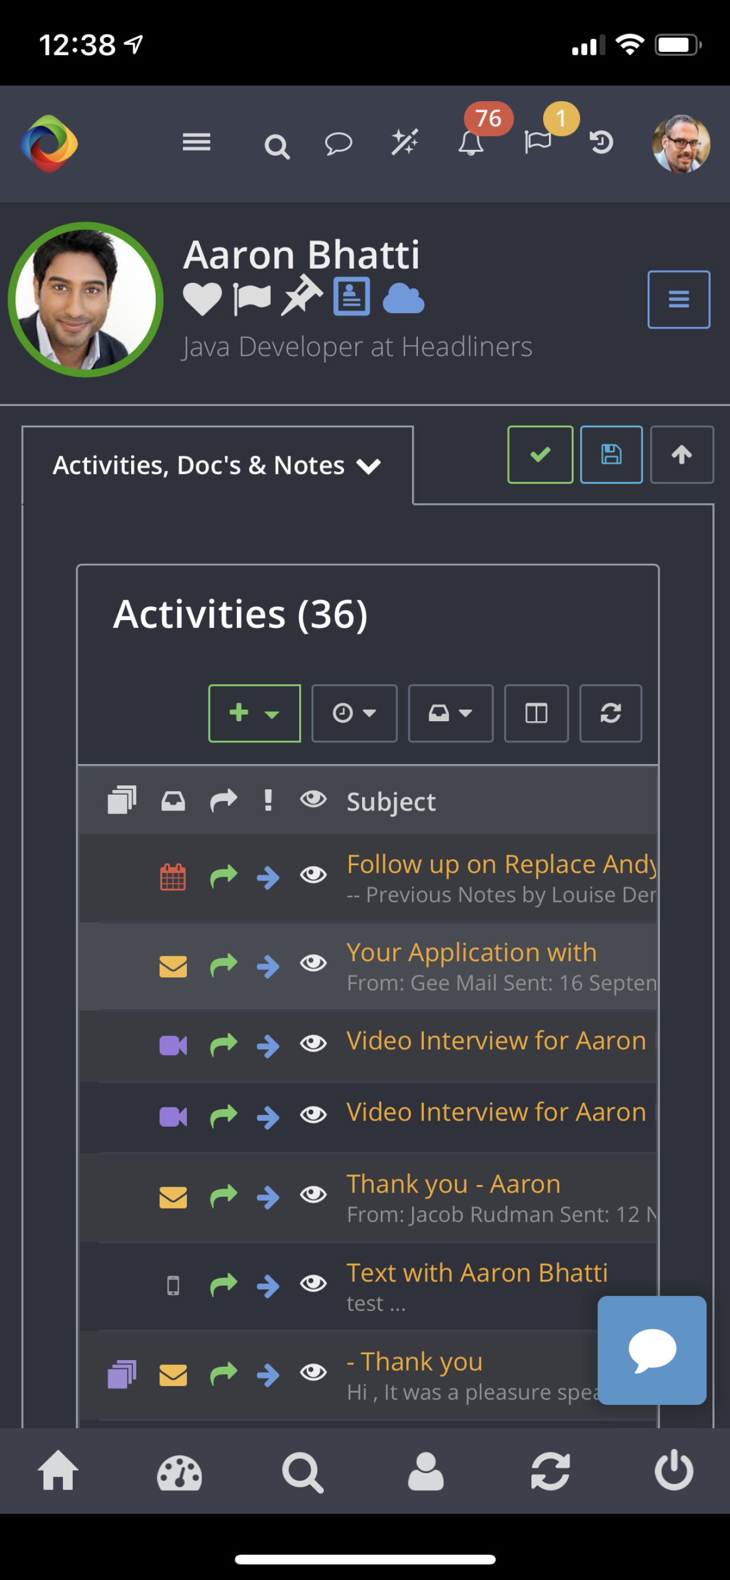Open the floating blue chat button
Image resolution: width=730 pixels, height=1580 pixels.
click(x=651, y=1350)
